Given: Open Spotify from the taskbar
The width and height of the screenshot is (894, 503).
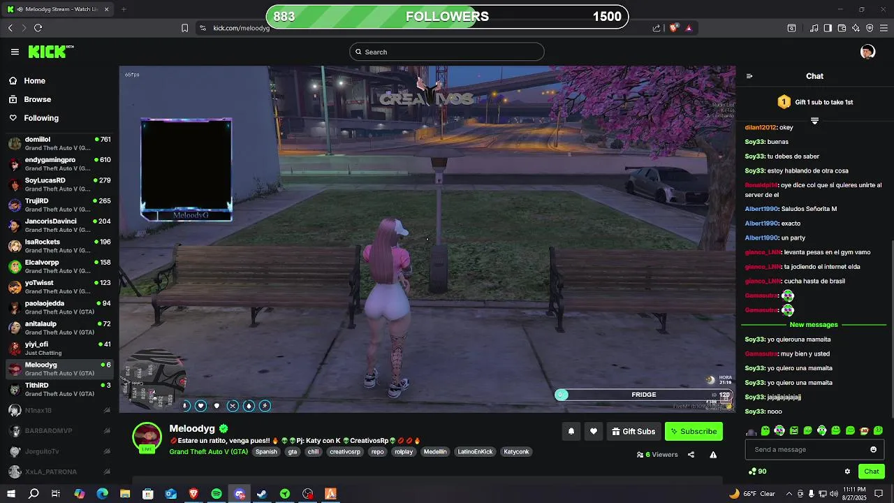Looking at the screenshot, I should tap(217, 494).
